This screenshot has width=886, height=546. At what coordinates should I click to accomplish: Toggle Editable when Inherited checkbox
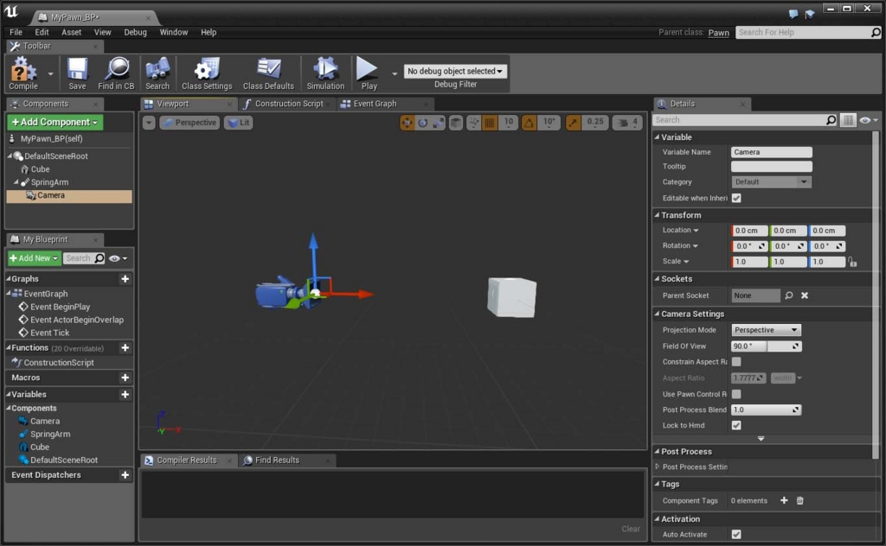point(736,198)
